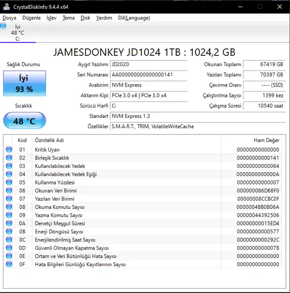Click the status orb for Yazılan Veri Birimi
Image resolution: width=290 pixels, height=293 pixels.
pyautogui.click(x=9, y=199)
